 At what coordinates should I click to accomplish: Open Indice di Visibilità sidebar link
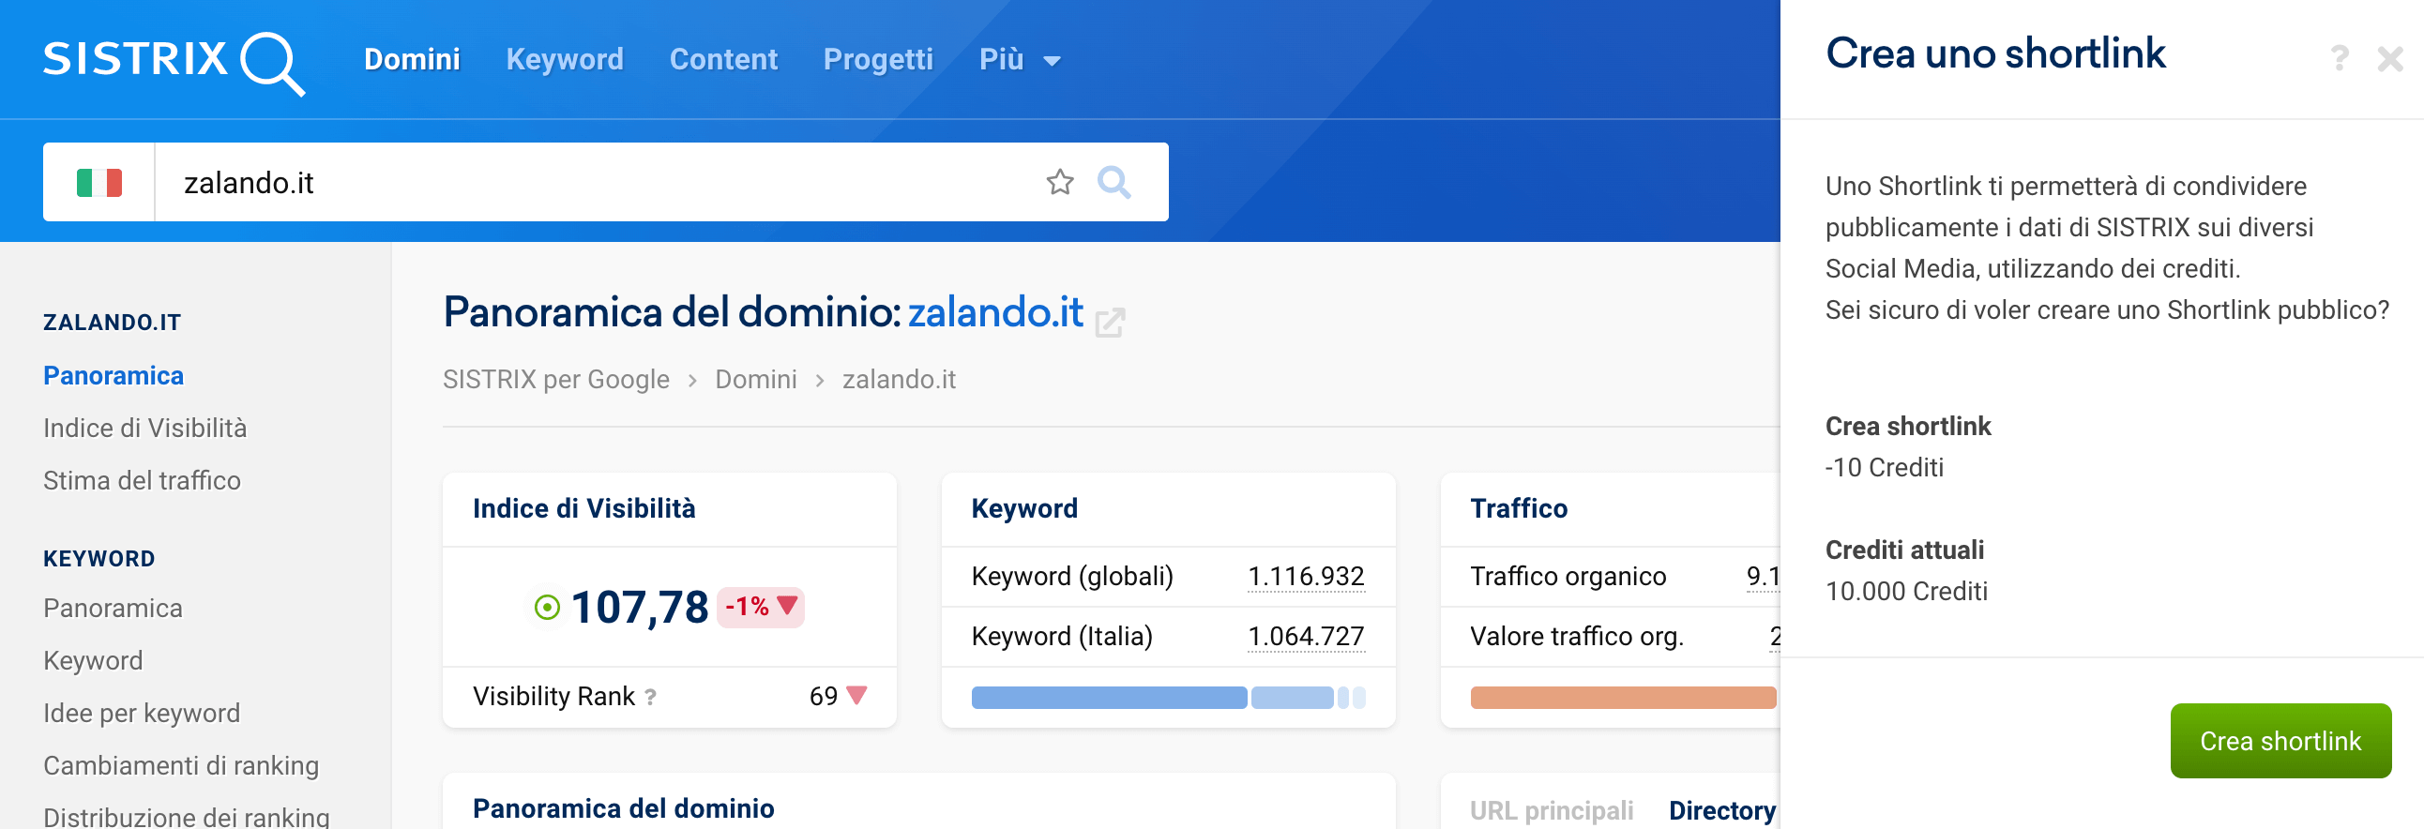[x=144, y=429]
